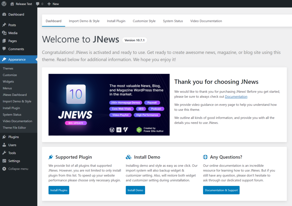Select the Dashboard gauge icon in sidebar
This screenshot has width=292, height=206.
[5, 14]
